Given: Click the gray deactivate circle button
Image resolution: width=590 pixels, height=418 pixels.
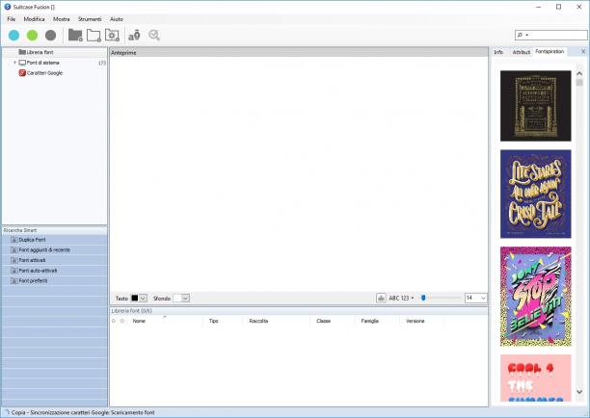Looking at the screenshot, I should pyautogui.click(x=50, y=36).
